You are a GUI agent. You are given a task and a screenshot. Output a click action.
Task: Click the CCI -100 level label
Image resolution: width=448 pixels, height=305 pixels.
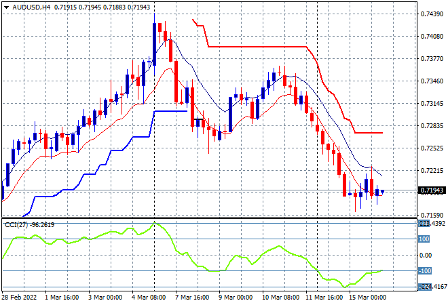[x=423, y=272]
